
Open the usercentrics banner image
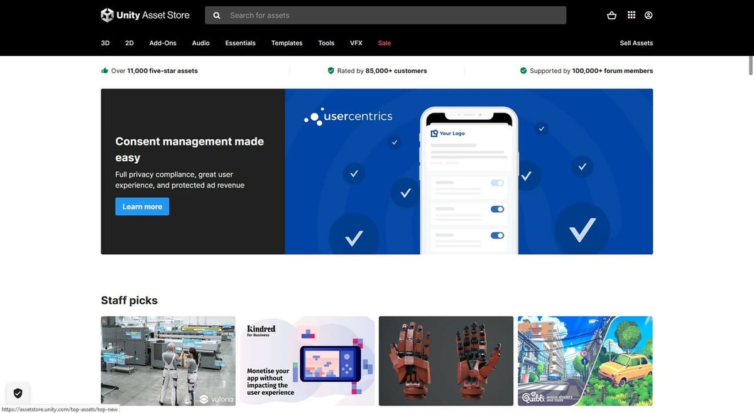point(469,171)
